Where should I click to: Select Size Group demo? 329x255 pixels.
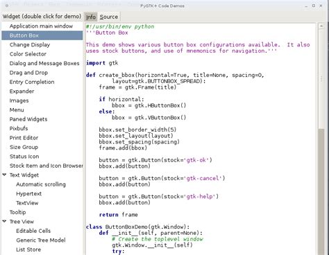tap(42, 147)
